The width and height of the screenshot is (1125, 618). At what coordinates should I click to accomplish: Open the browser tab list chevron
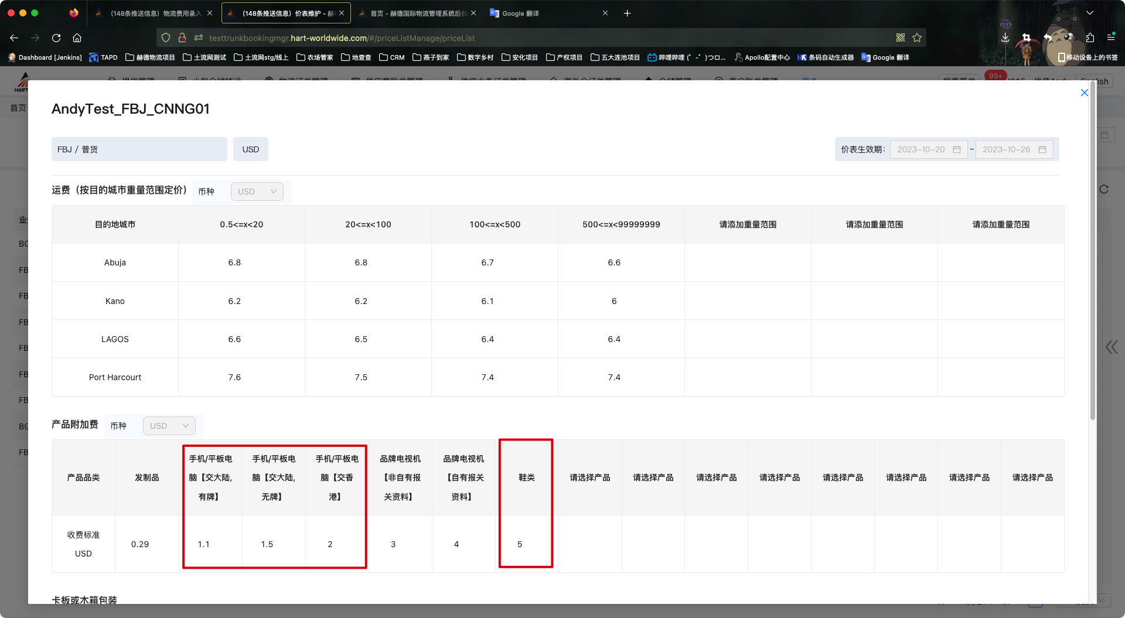tap(1090, 13)
